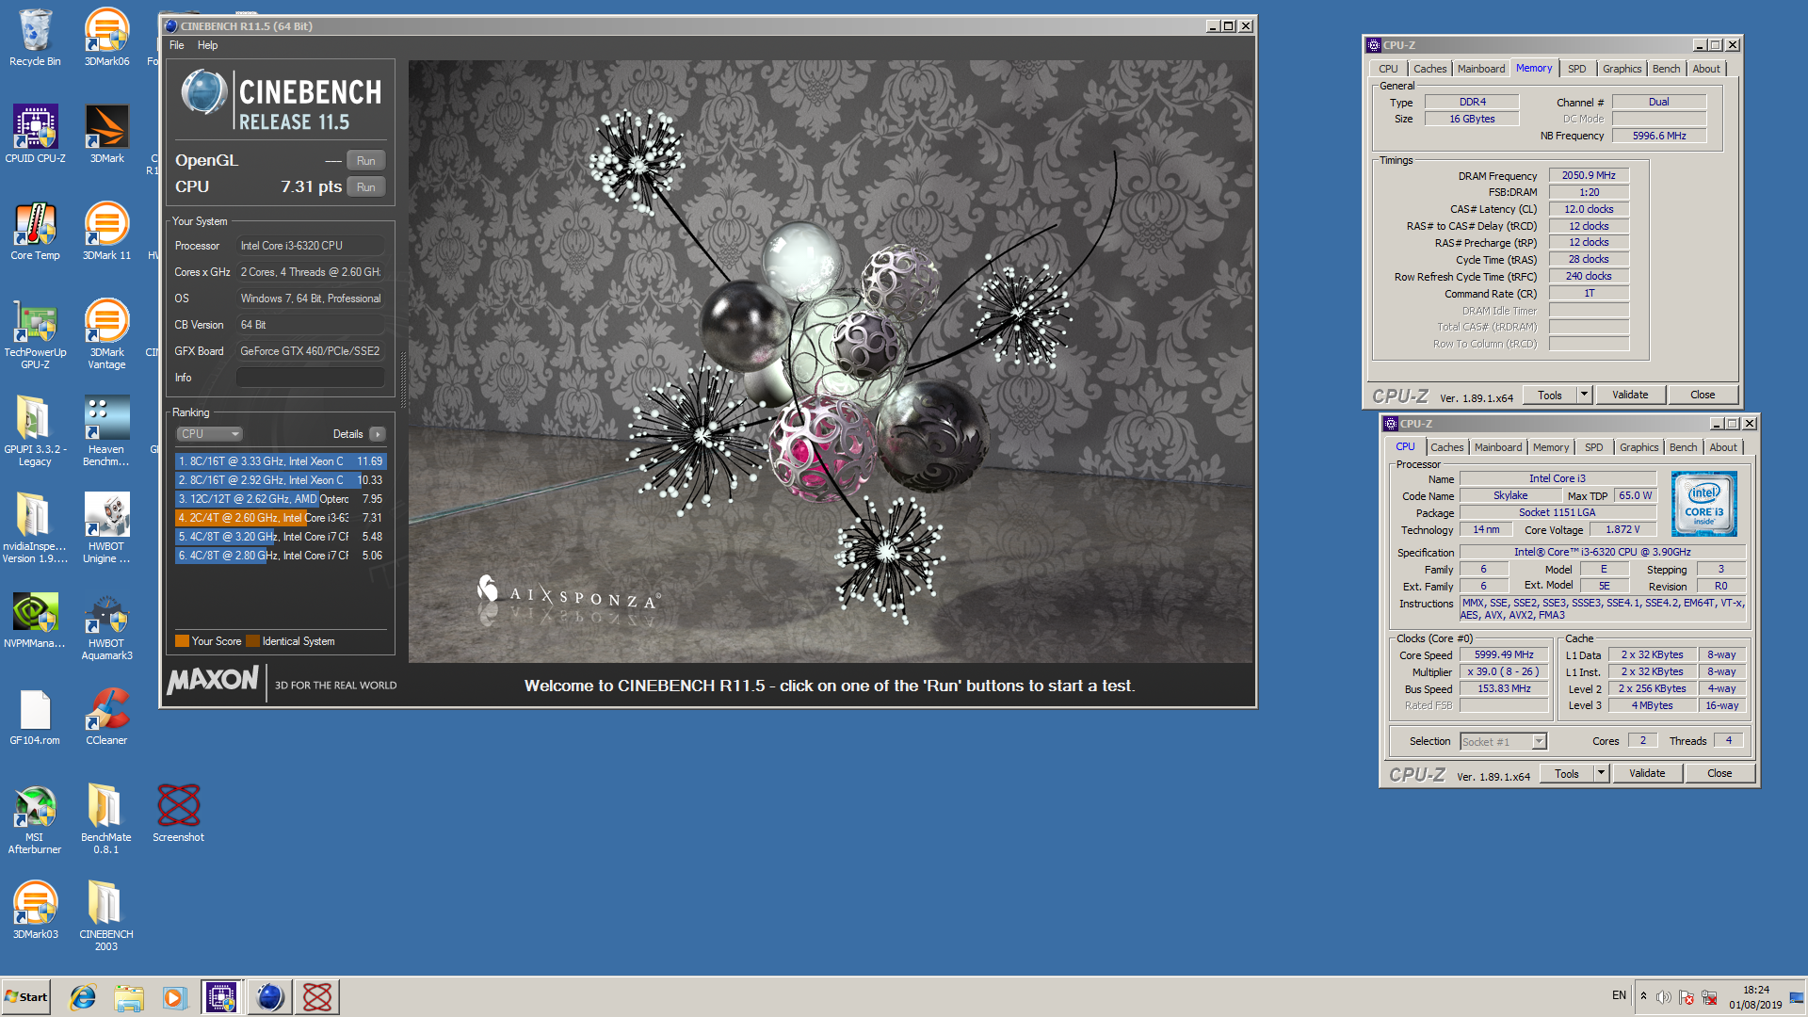This screenshot has height=1017, width=1808.
Task: Switch to Caches tab in upper CPU-Z
Action: click(1429, 69)
